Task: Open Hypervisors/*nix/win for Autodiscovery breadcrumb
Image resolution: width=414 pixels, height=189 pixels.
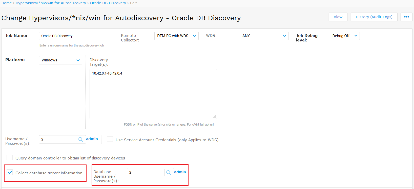Action: click(51, 3)
